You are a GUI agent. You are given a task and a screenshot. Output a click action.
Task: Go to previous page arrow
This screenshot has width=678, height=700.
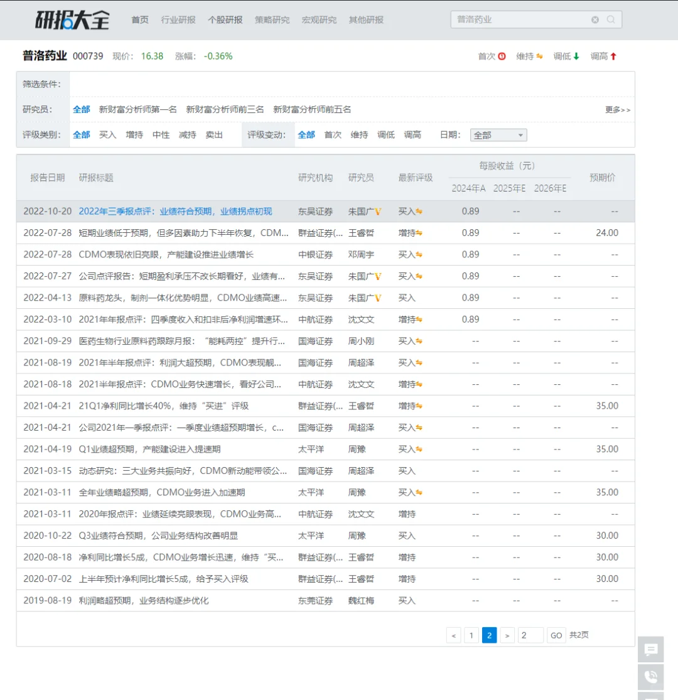pos(453,635)
